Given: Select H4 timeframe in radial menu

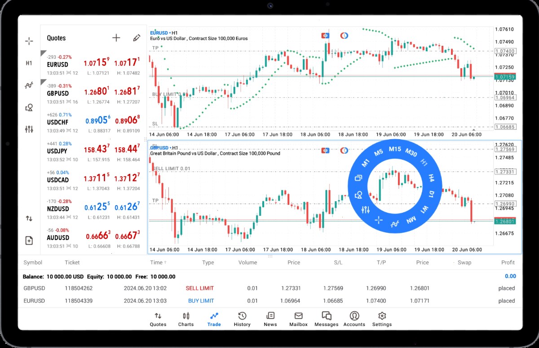Looking at the screenshot, I should coord(431,178).
